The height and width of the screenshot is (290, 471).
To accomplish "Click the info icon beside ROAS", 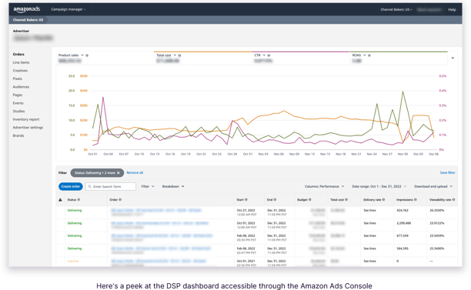I will (369, 55).
